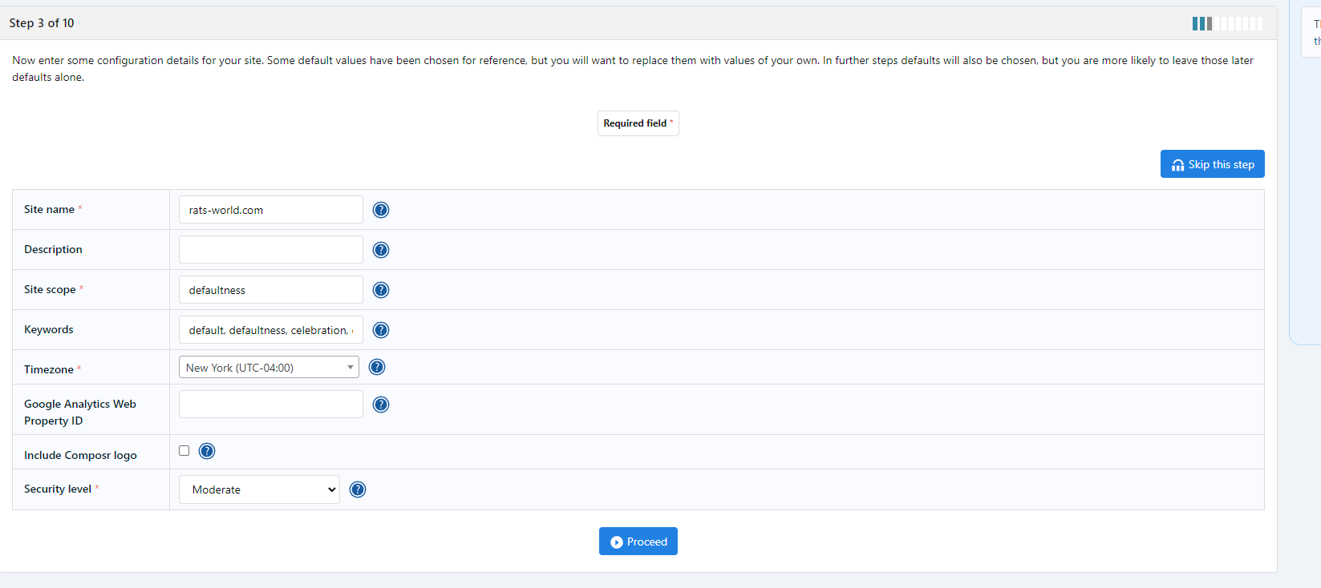The image size is (1321, 588).
Task: Enable the Include Composr logo checkbox
Action: pyautogui.click(x=184, y=451)
